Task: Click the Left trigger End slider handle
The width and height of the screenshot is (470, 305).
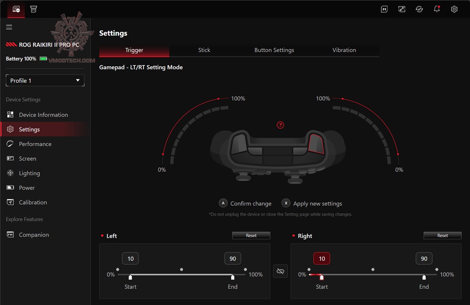Action: coord(232,278)
